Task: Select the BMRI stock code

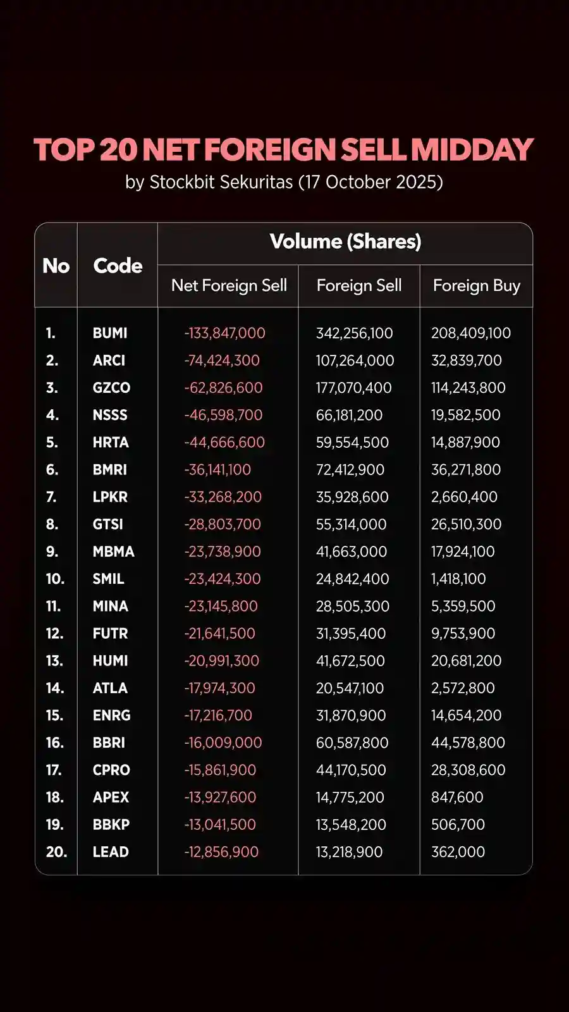Action: [110, 470]
